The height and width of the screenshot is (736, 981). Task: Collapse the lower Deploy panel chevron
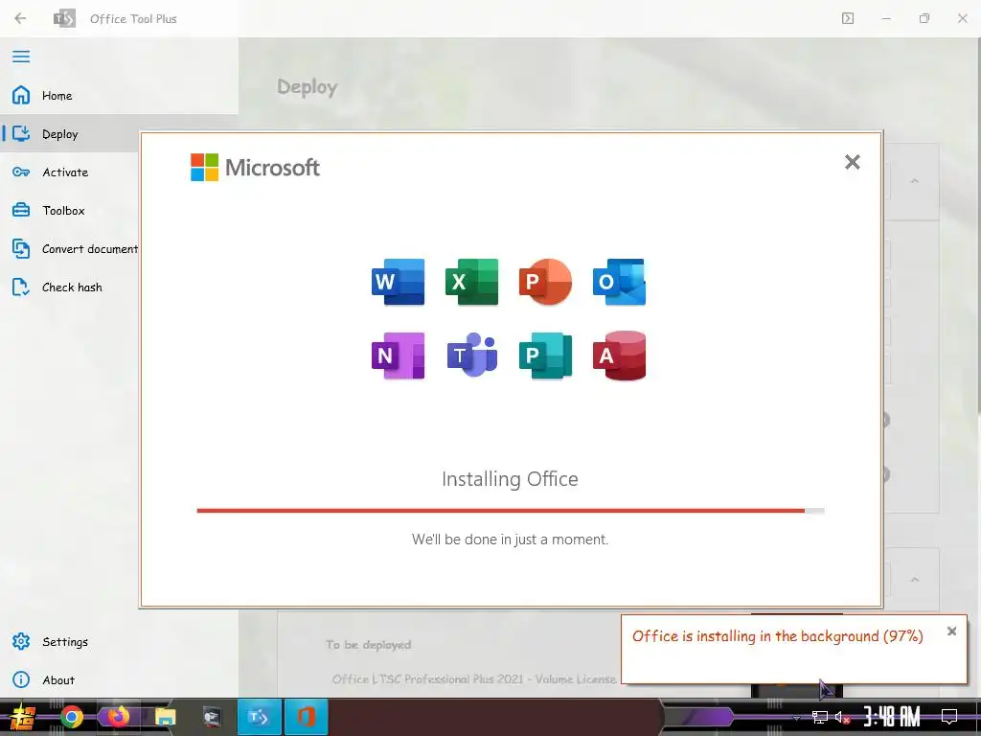point(915,580)
